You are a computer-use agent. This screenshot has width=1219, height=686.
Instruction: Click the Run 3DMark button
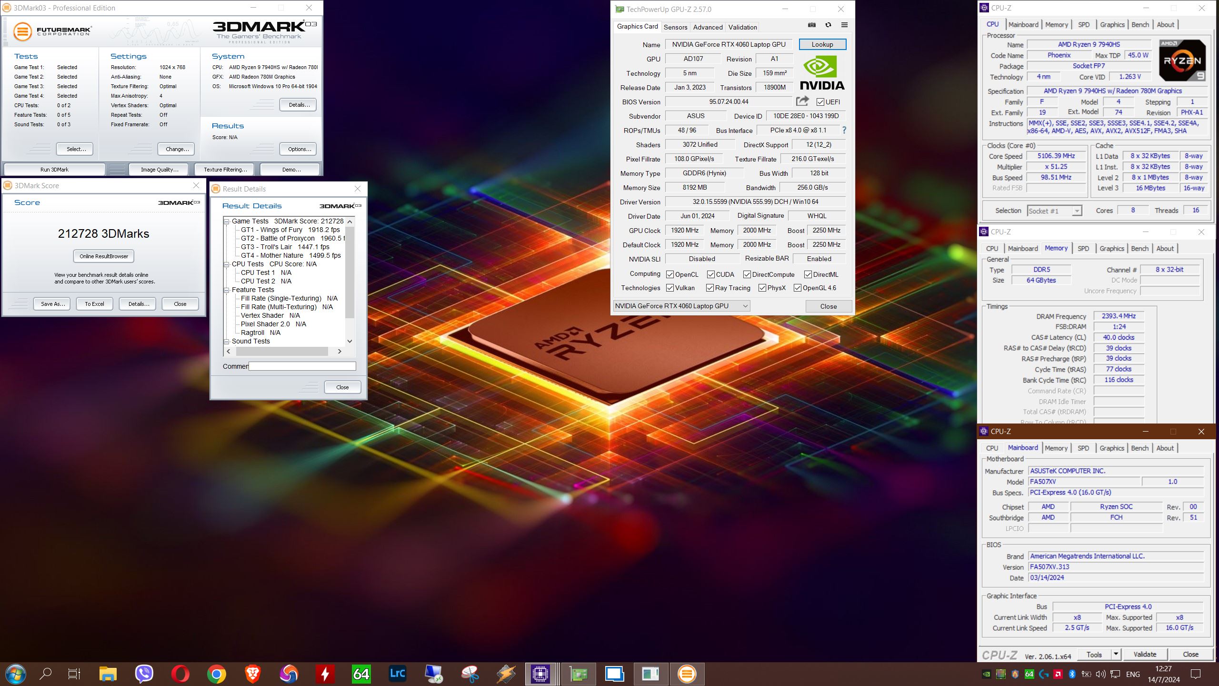pyautogui.click(x=54, y=170)
